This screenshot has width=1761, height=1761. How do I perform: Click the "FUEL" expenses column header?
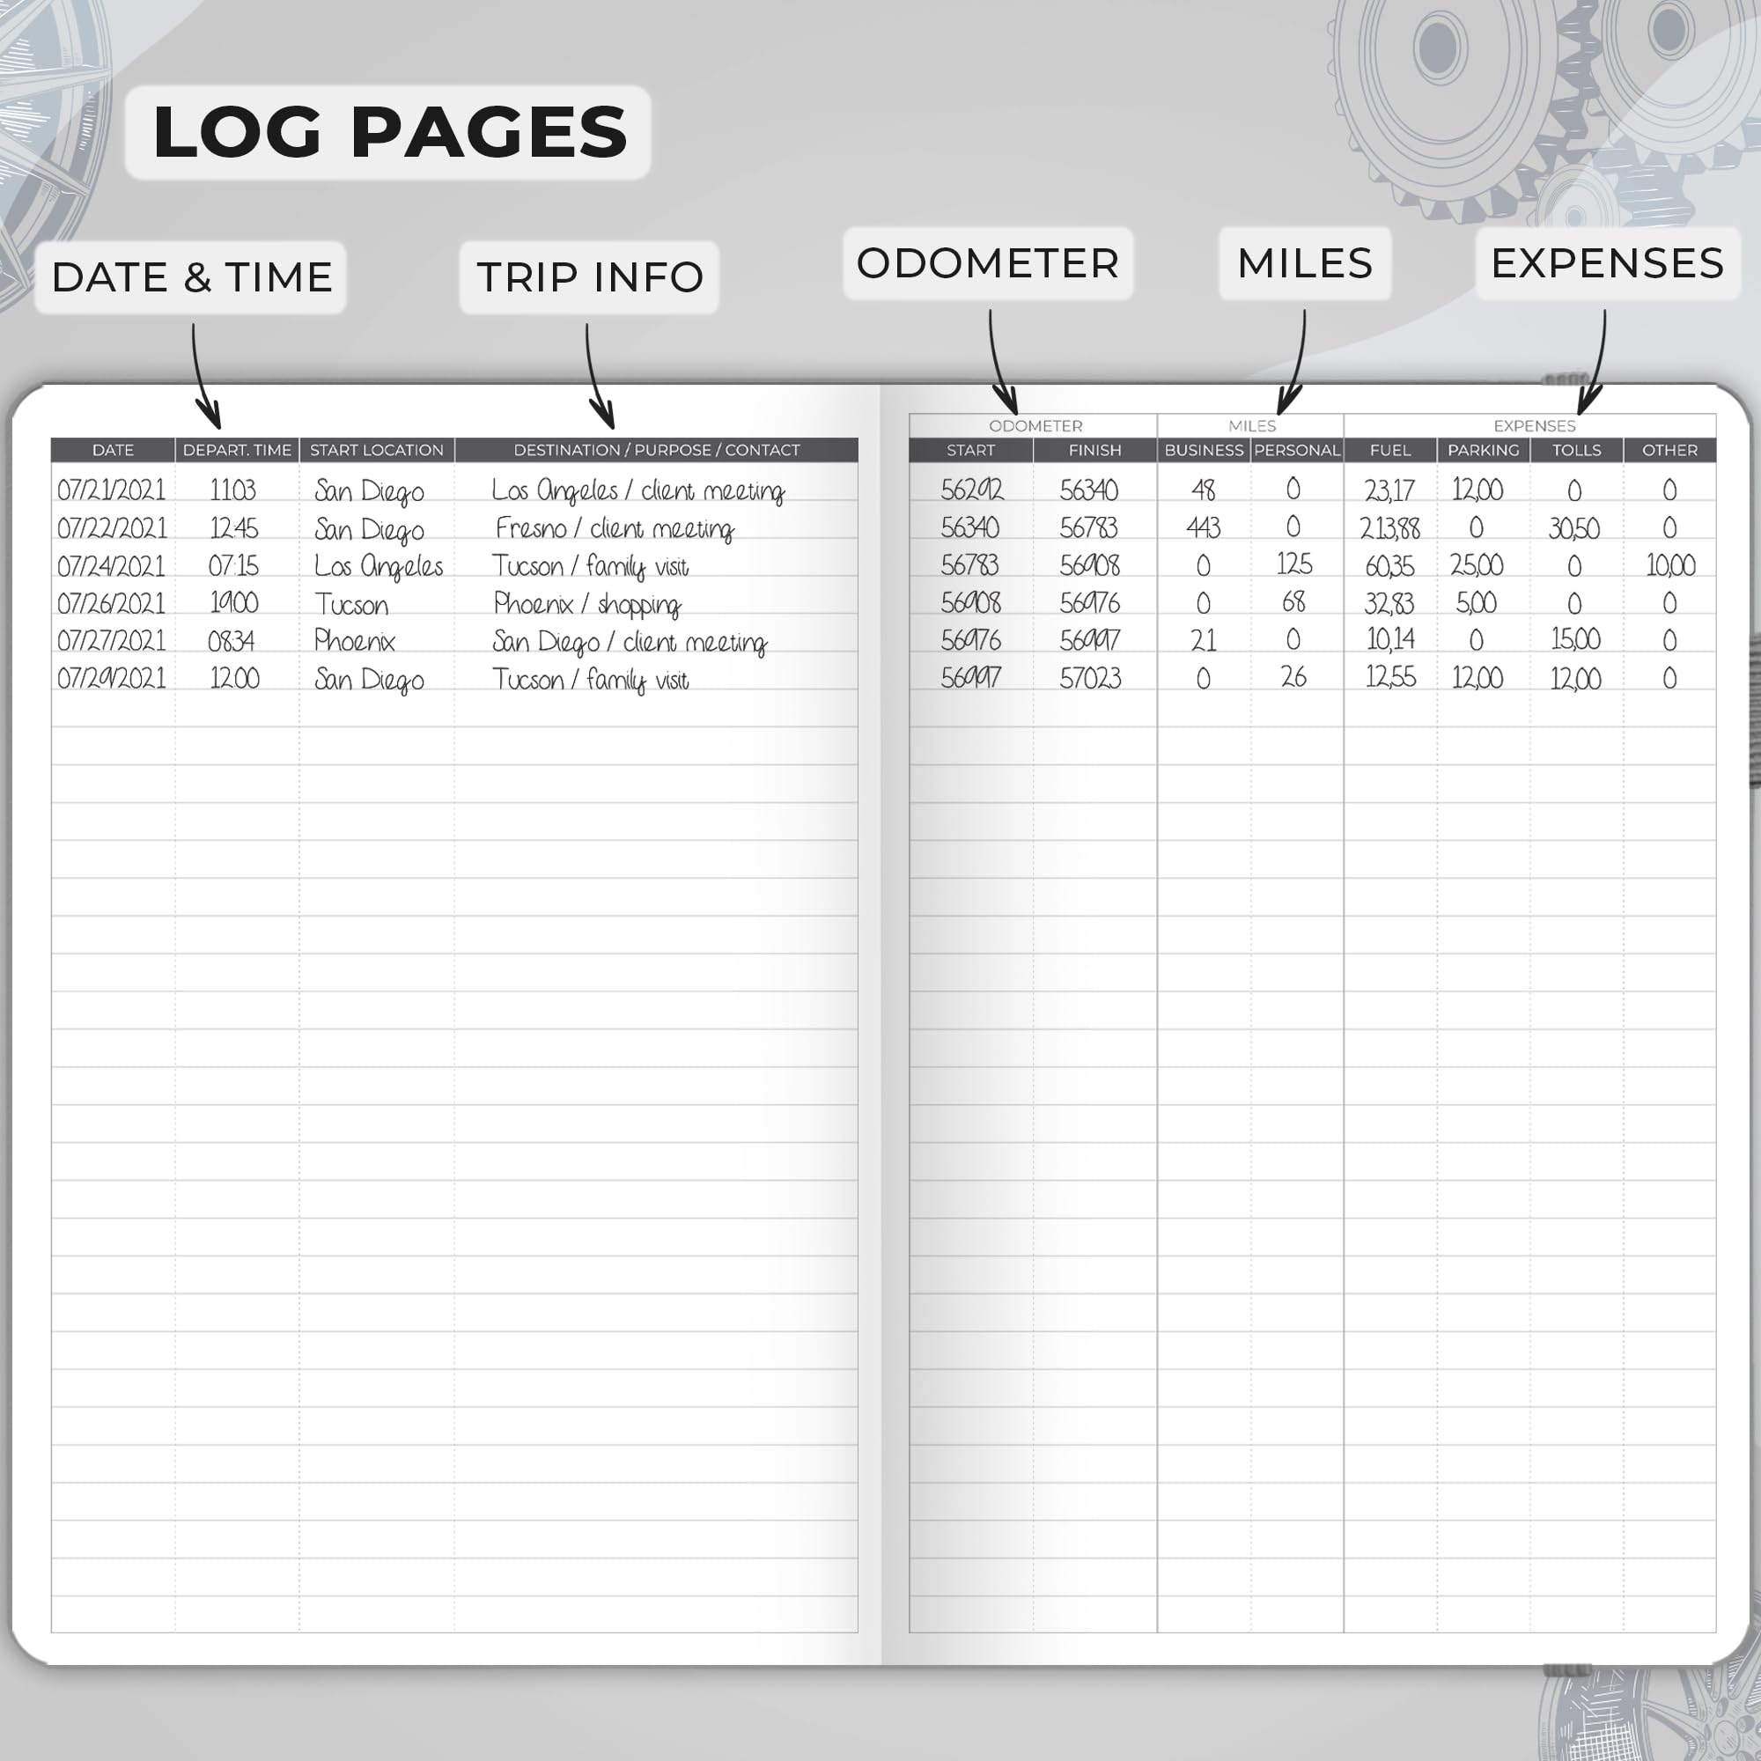[x=1390, y=450]
